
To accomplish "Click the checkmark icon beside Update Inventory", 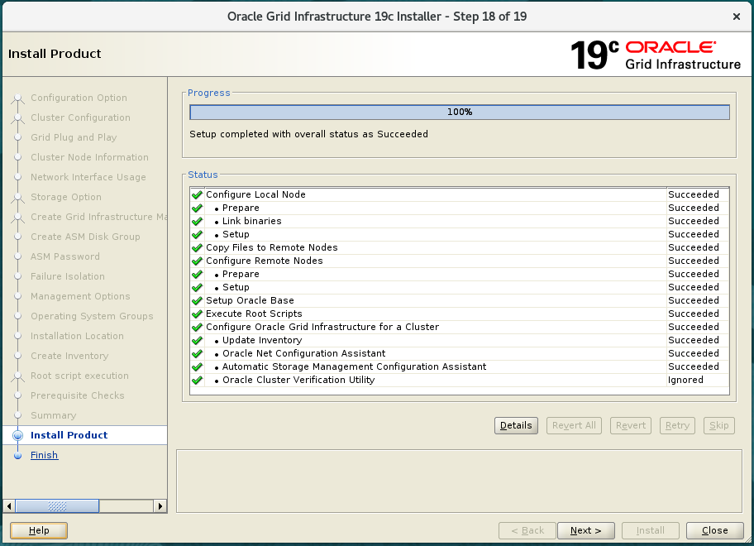I will click(197, 340).
